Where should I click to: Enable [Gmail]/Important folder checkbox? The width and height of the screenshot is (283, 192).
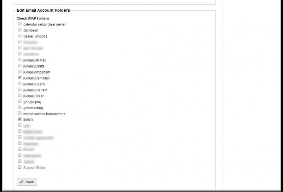pyautogui.click(x=20, y=72)
